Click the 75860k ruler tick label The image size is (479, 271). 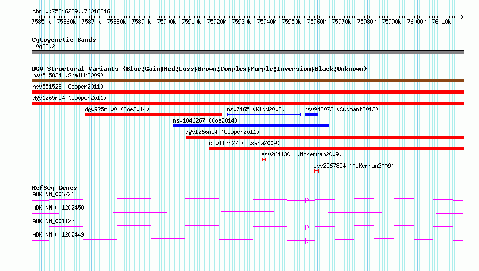[x=66, y=22]
